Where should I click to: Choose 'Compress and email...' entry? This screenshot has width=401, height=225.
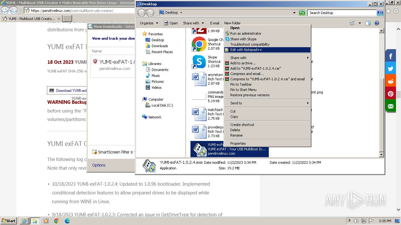tap(267, 74)
